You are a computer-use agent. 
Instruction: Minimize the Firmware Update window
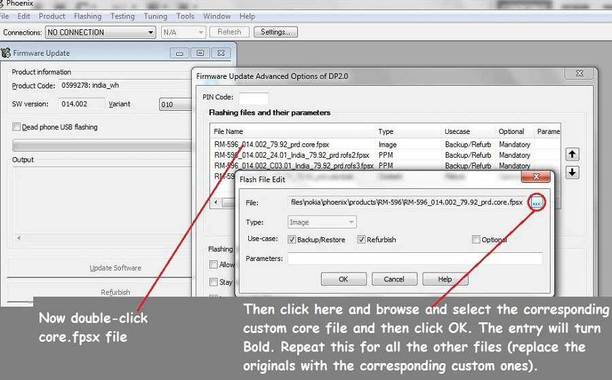180,53
